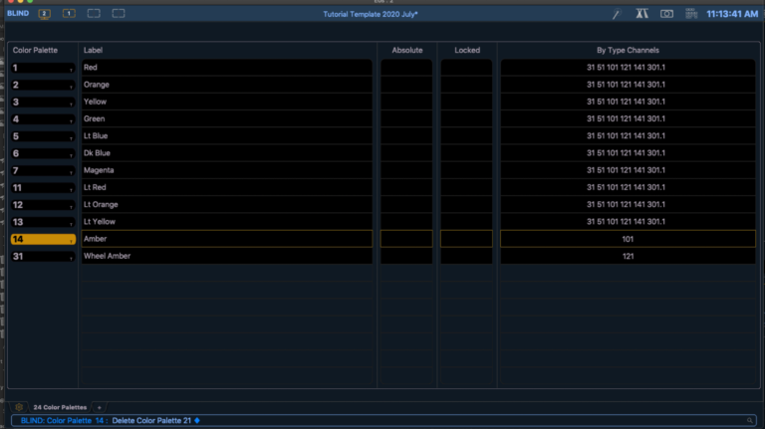Screen dimensions: 765x429
Task: Click the command line input field
Action: (398, 420)
